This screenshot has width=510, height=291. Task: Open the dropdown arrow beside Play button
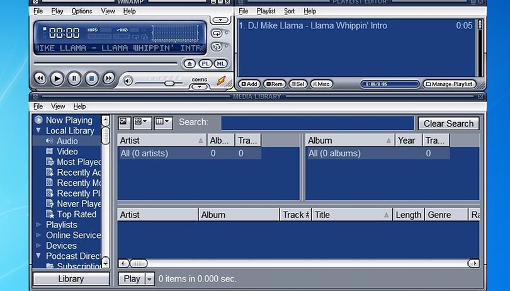pyautogui.click(x=149, y=279)
